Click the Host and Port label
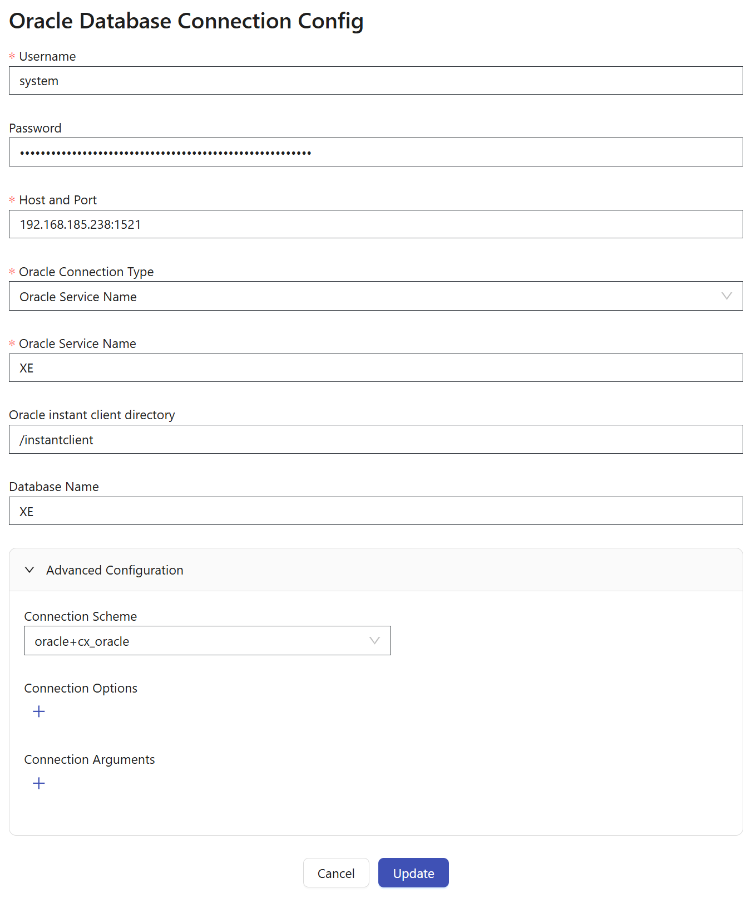The width and height of the screenshot is (751, 898). click(x=58, y=200)
